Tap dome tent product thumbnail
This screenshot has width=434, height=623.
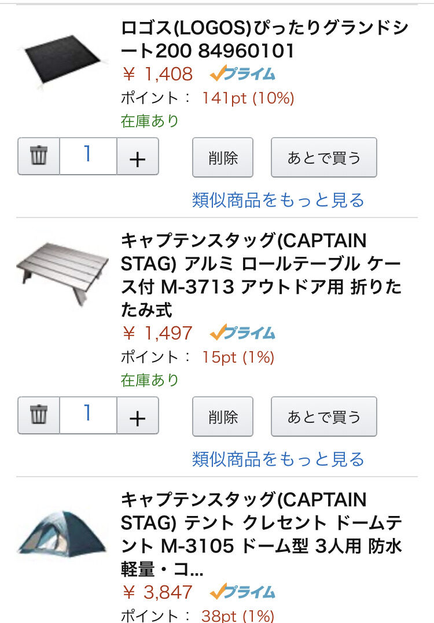(x=63, y=533)
